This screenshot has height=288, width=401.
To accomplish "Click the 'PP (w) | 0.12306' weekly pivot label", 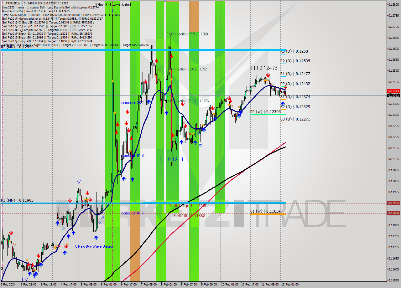I will point(265,111).
